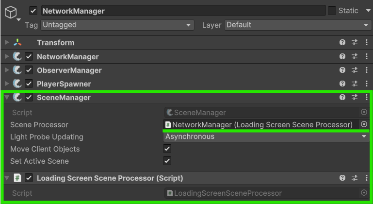Open help for the Transform component
This screenshot has width=373, height=204.
[342, 43]
